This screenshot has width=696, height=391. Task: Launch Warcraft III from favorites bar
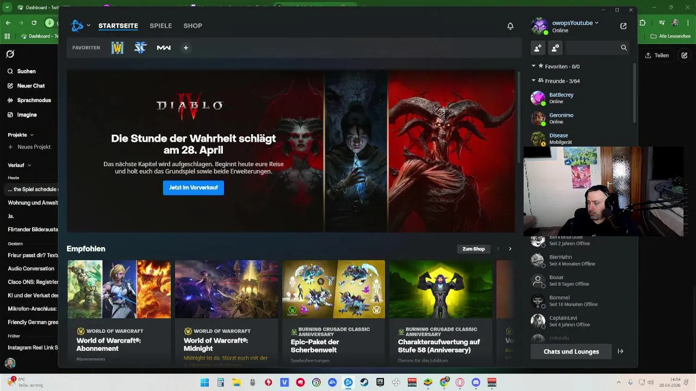[117, 48]
